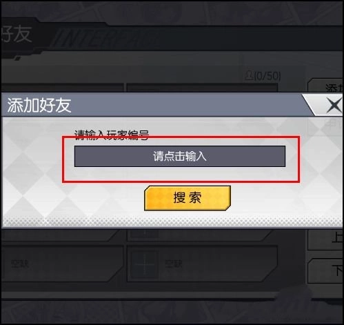
Task: Go to next page with 下 button
Action: [x=325, y=271]
